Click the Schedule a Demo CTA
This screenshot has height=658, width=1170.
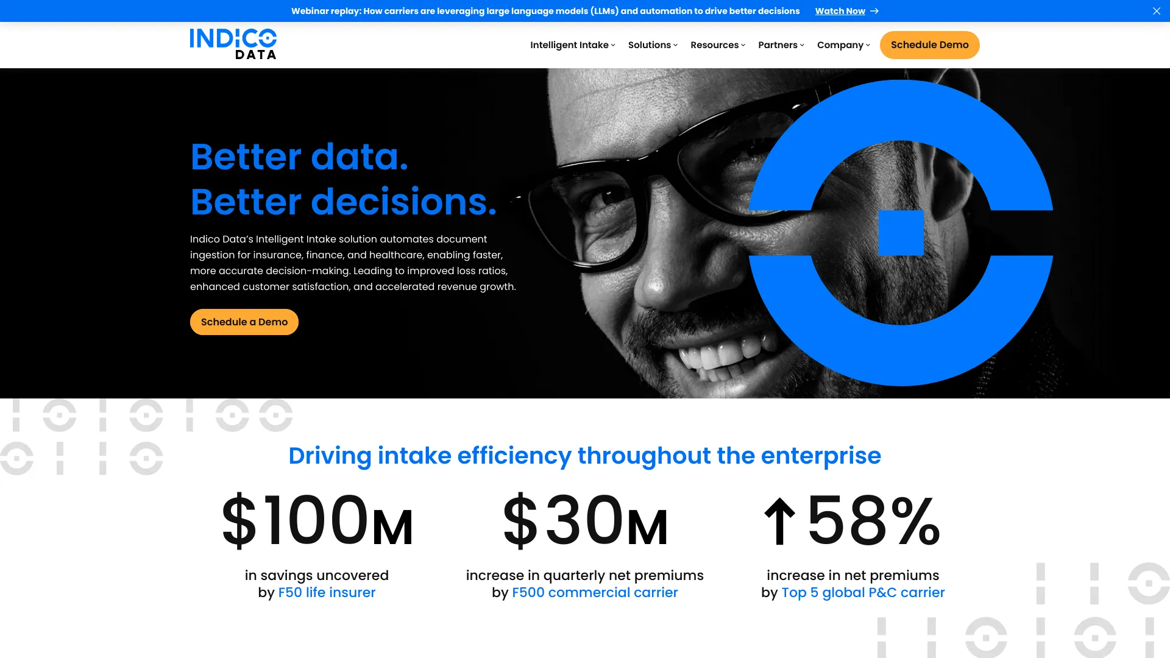[244, 321]
